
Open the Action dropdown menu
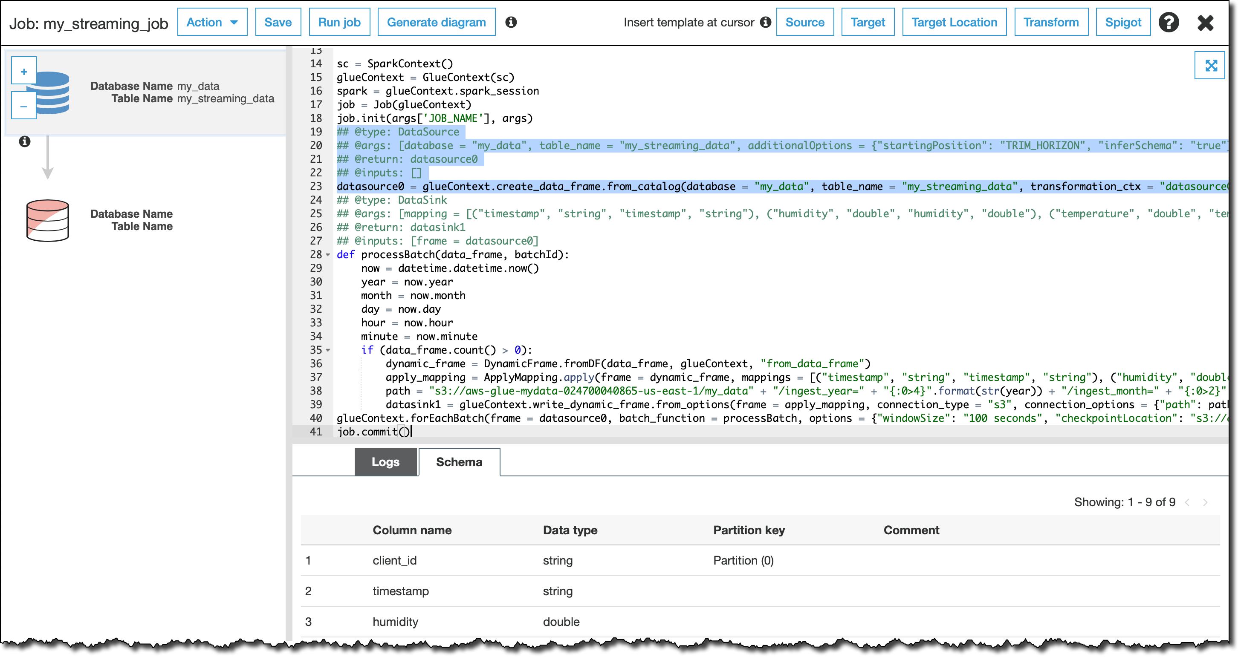(x=212, y=22)
